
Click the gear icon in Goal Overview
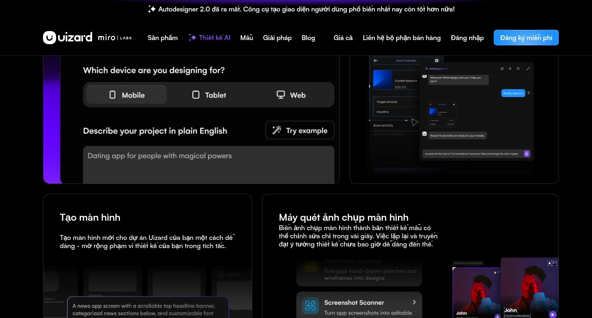coord(437,60)
